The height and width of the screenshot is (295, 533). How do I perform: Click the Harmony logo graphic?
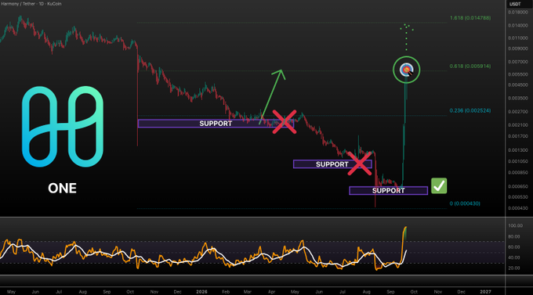point(63,127)
